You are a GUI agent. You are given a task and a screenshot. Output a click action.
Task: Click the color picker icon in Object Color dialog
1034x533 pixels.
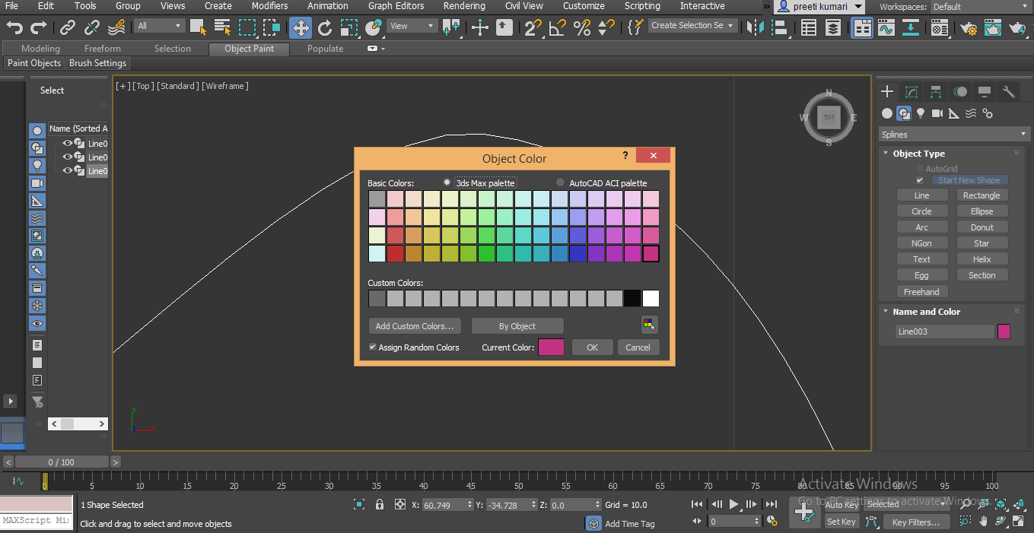tap(649, 325)
